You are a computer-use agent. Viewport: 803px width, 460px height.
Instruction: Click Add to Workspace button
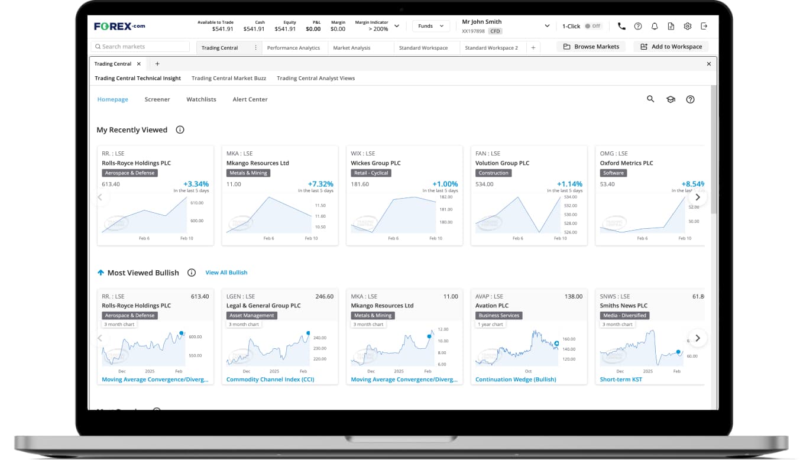pyautogui.click(x=671, y=47)
